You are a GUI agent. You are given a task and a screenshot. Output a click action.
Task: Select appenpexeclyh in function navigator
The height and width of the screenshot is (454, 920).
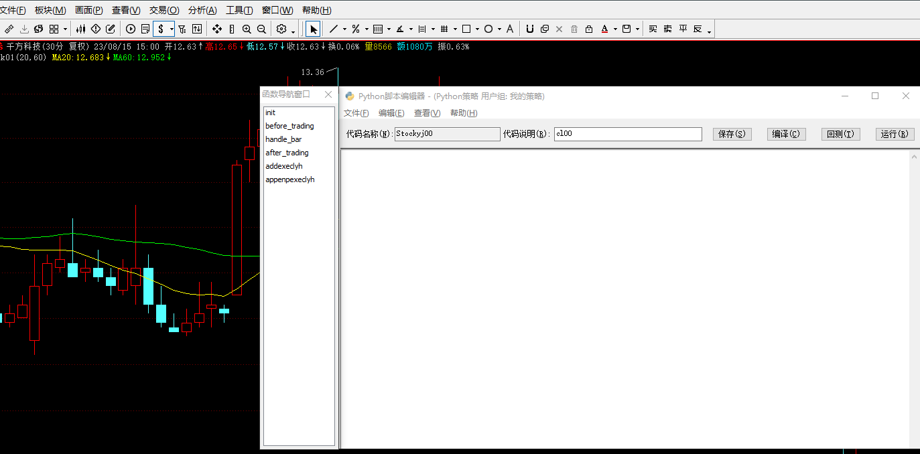289,179
